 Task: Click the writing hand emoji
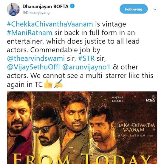pos(58,84)
